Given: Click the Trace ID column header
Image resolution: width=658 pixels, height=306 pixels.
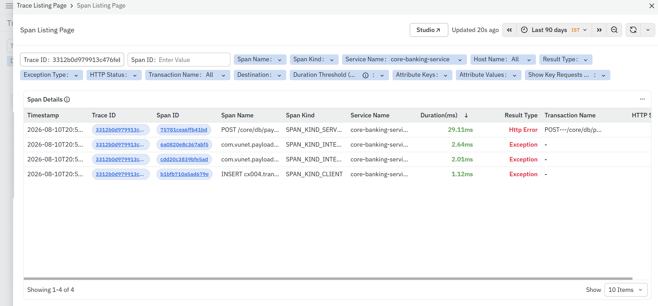Looking at the screenshot, I should click(x=104, y=115).
